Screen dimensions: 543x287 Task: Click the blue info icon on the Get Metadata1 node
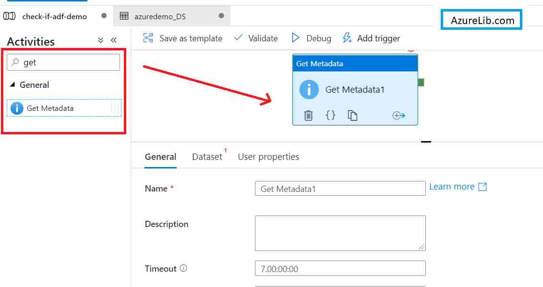(309, 90)
